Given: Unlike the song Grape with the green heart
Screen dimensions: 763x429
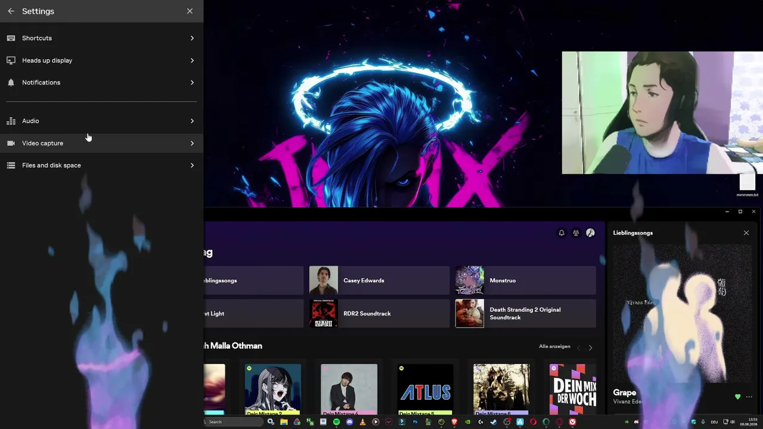Looking at the screenshot, I should 738,397.
